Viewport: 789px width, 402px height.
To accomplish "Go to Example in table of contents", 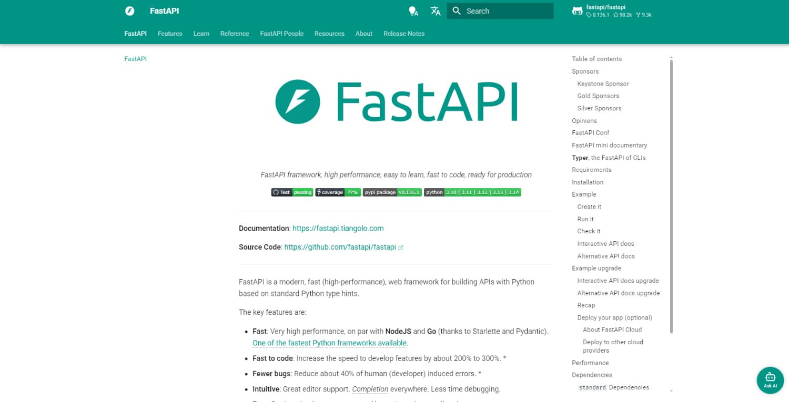I will click(584, 194).
